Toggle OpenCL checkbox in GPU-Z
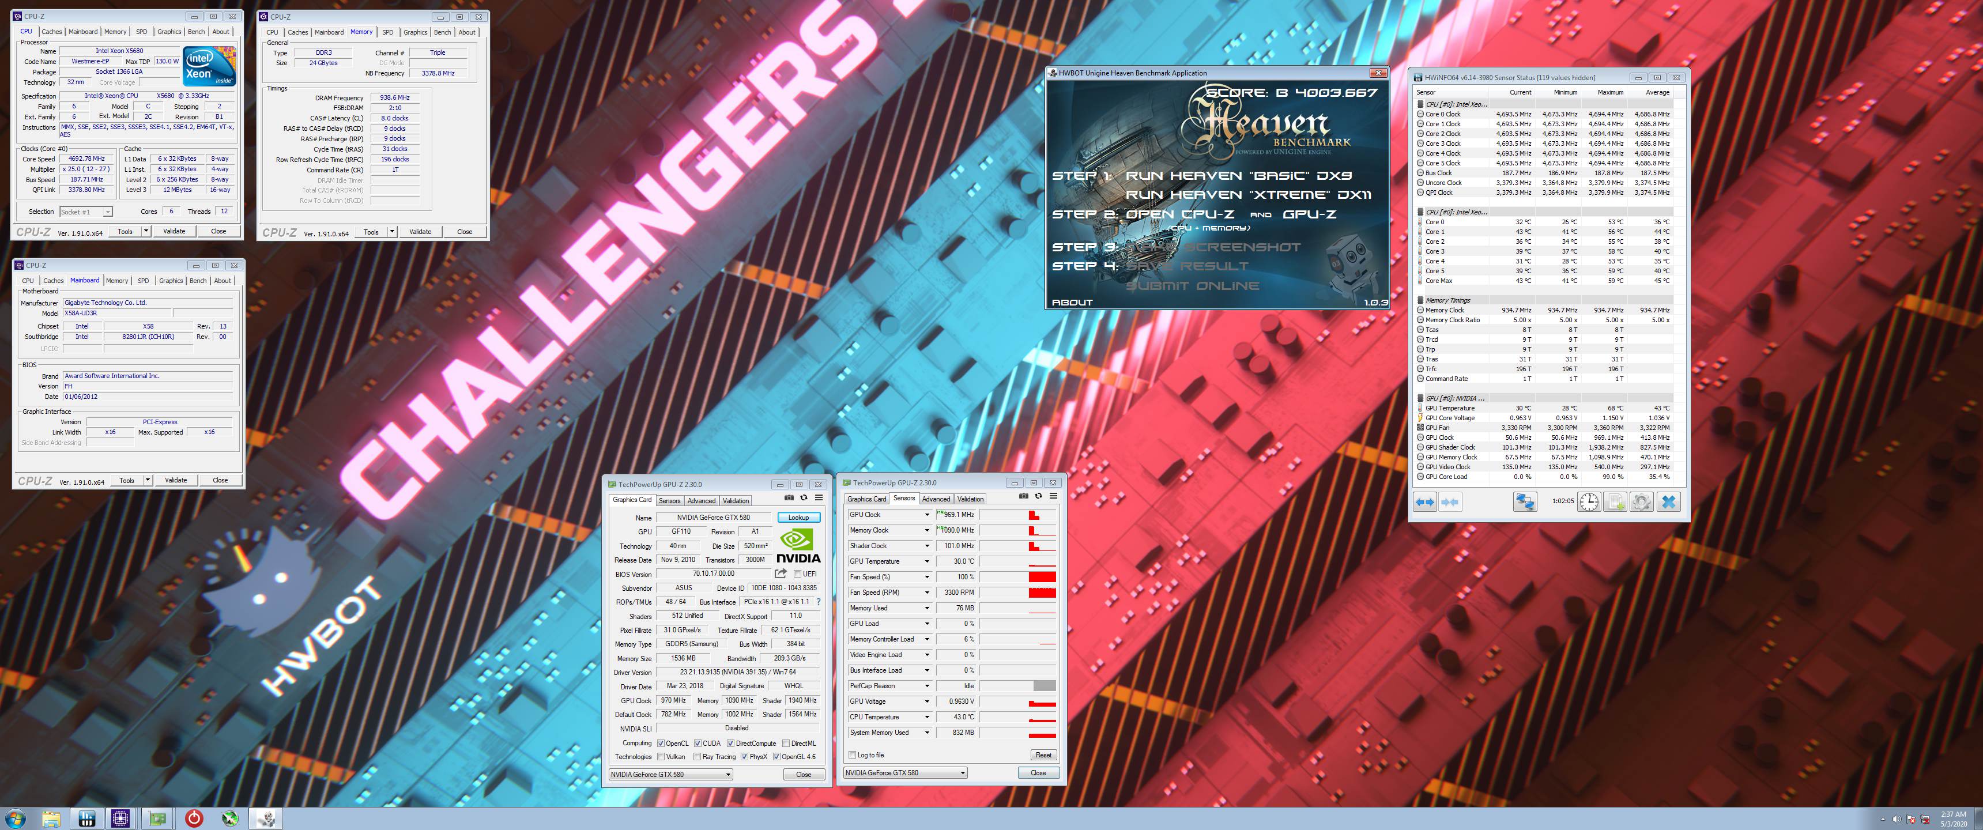Screen dimensions: 1983x830 click(x=661, y=744)
